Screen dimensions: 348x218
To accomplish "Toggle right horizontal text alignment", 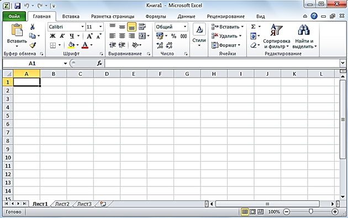I will [x=131, y=36].
